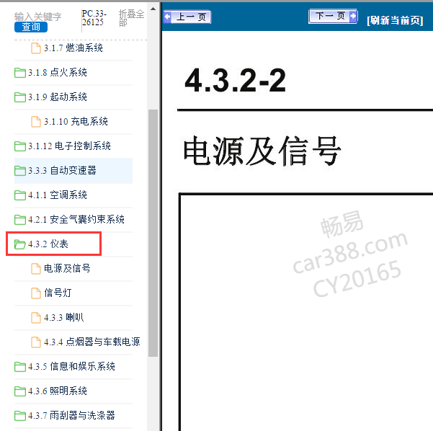Click the 输入关键字 keyword input field
Viewport: 433px width, 431px height.
coord(38,17)
